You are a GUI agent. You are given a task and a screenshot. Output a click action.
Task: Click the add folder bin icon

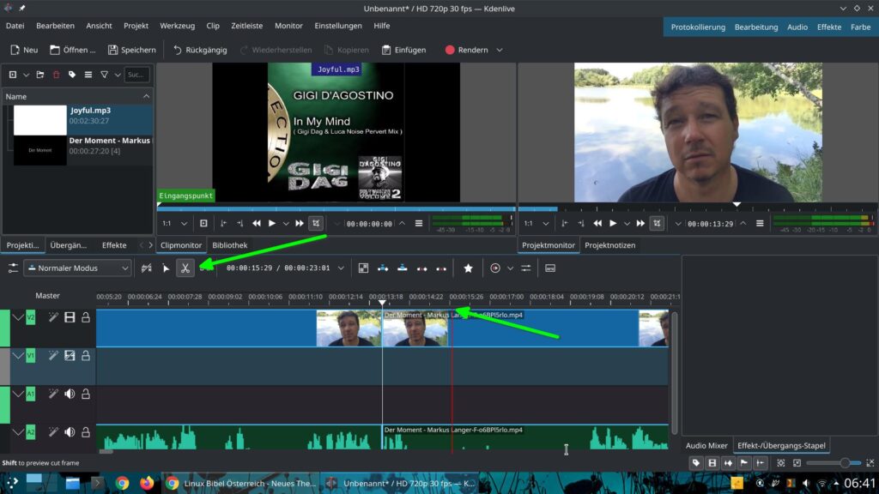coord(39,75)
